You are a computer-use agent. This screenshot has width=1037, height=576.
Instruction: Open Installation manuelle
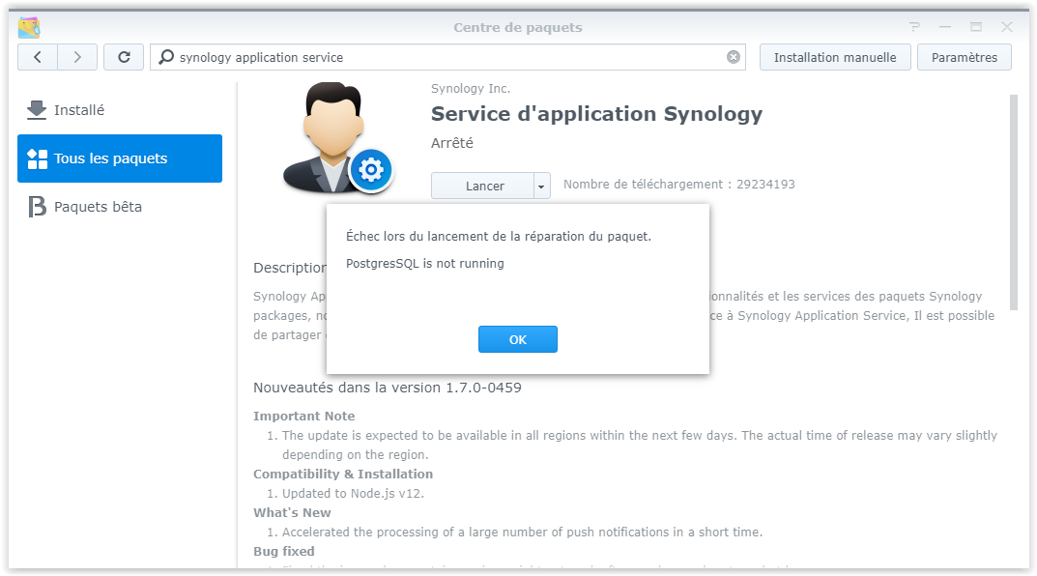pyautogui.click(x=835, y=57)
